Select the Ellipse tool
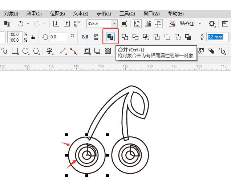 coord(26,51)
